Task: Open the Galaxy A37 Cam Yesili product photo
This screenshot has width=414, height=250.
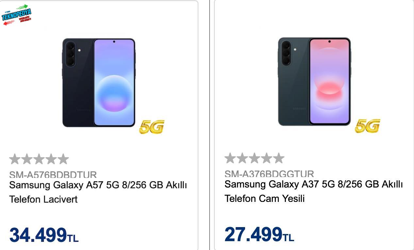Action: pos(314,81)
